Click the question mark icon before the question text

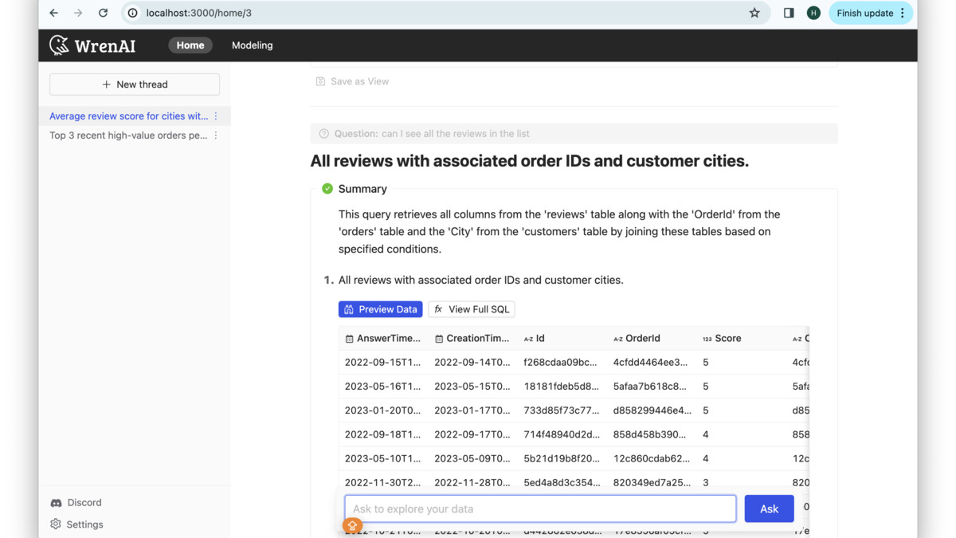(324, 133)
